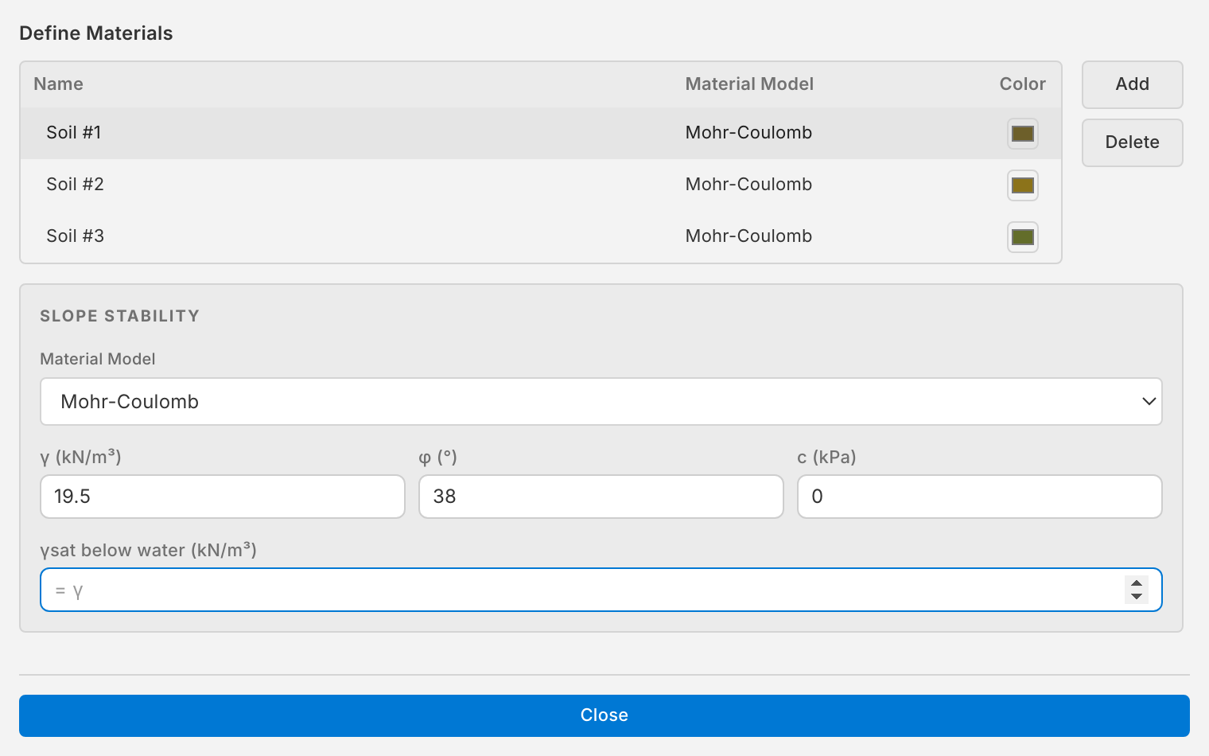Open the Soil #2 color swatch
The width and height of the screenshot is (1209, 756).
(1022, 185)
